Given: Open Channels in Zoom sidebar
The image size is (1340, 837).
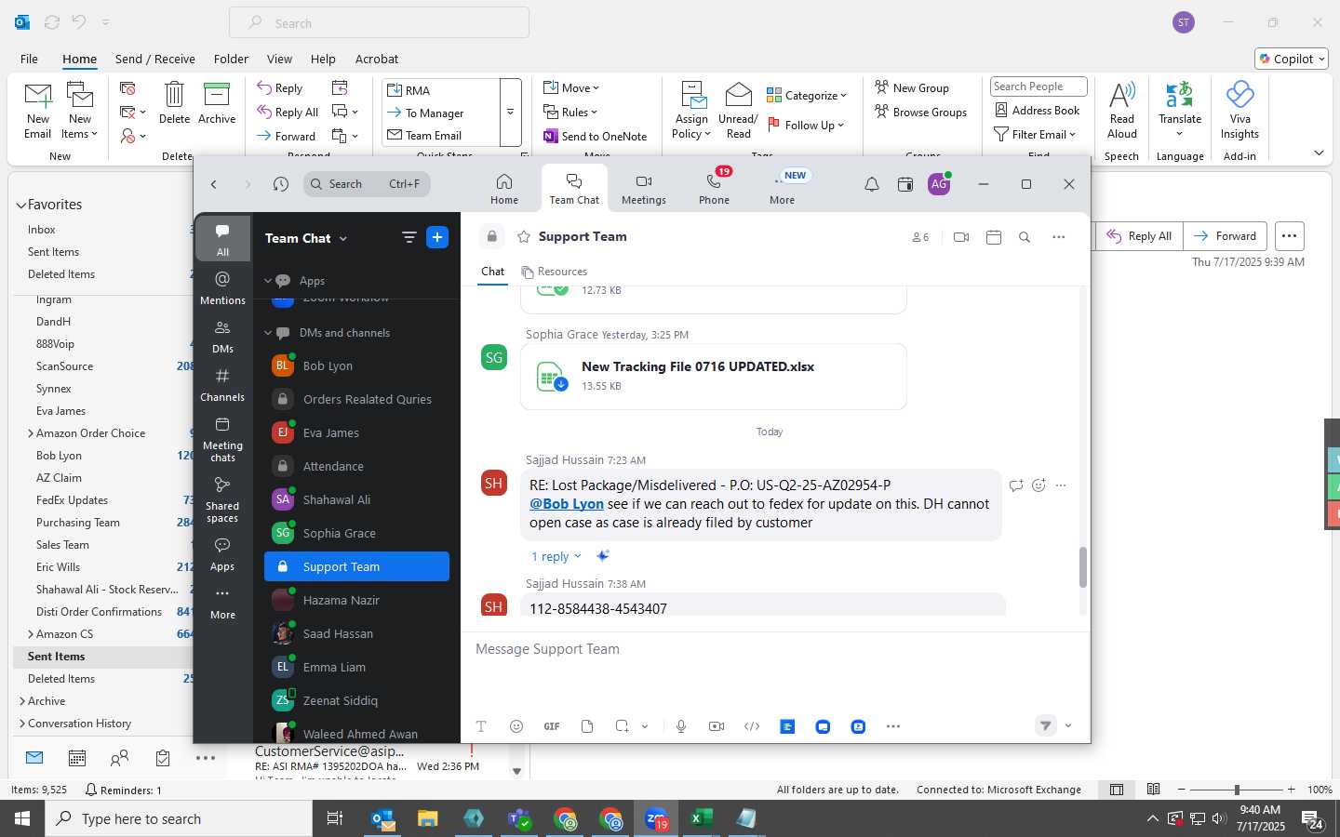Looking at the screenshot, I should tap(222, 384).
